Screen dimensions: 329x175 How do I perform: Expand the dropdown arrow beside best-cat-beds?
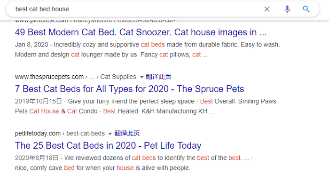(x=110, y=134)
